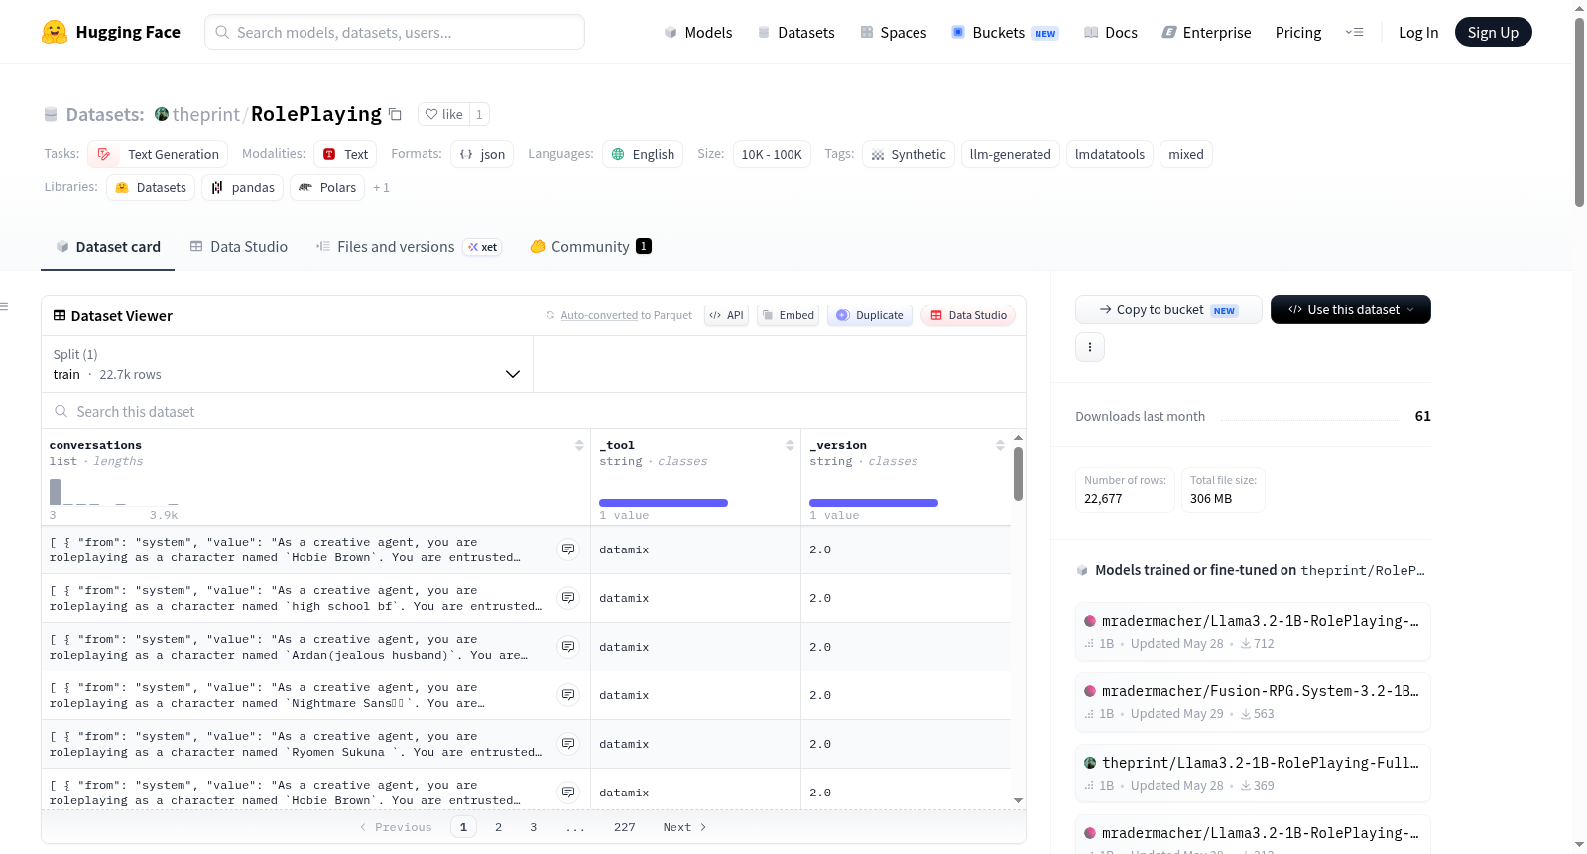Switch to the Dataset card tab
The image size is (1587, 854).
[108, 246]
